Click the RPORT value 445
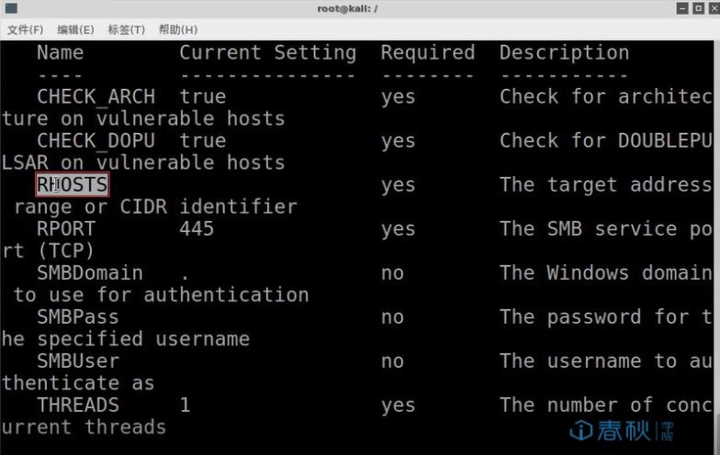 pos(197,228)
